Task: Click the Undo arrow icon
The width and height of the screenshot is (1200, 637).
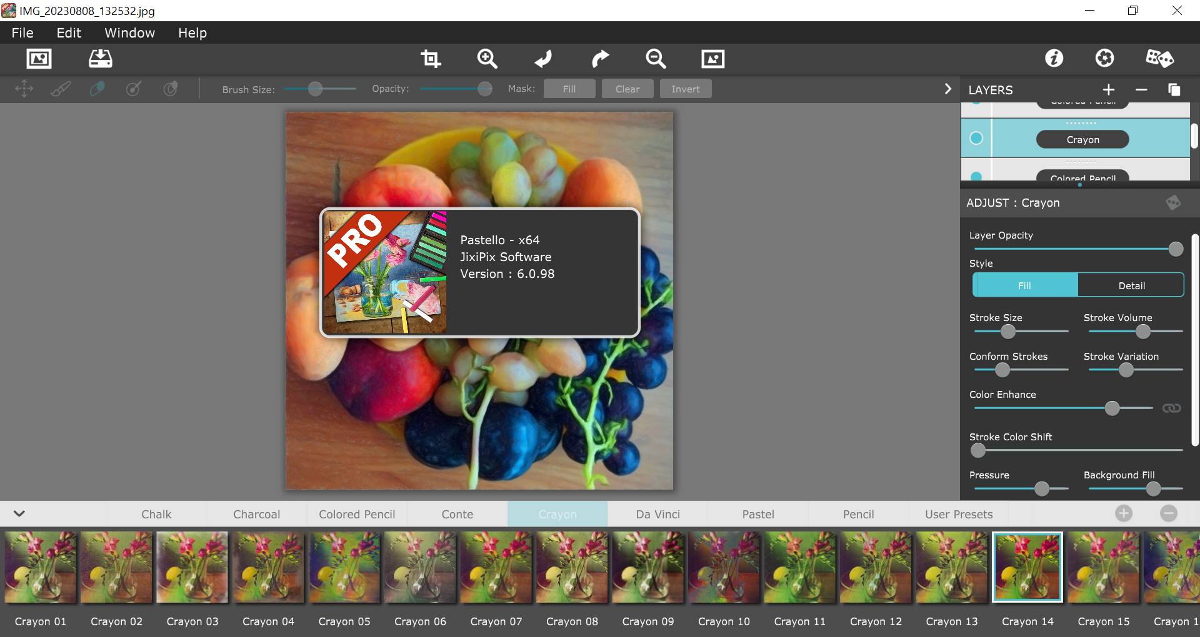Action: click(543, 59)
